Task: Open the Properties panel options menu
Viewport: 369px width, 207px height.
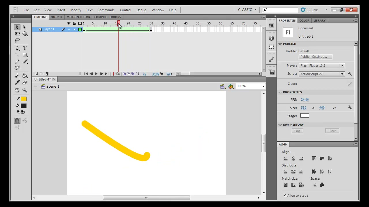Action: tap(355, 21)
